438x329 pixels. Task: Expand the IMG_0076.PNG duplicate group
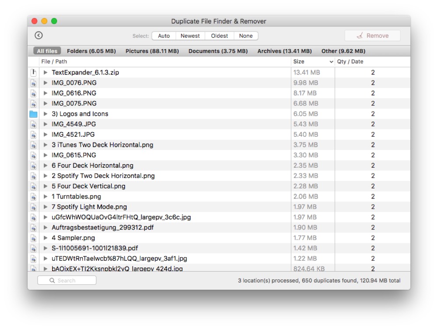(x=46, y=83)
